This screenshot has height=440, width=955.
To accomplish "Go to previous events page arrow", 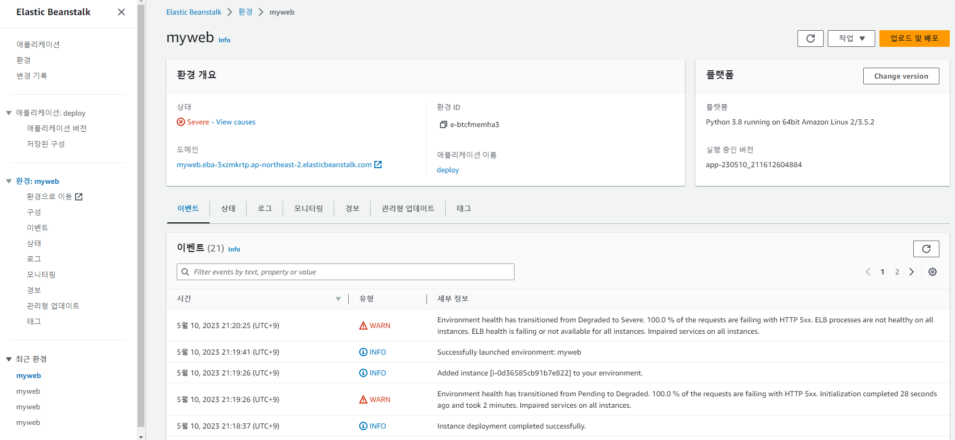I will pyautogui.click(x=868, y=272).
